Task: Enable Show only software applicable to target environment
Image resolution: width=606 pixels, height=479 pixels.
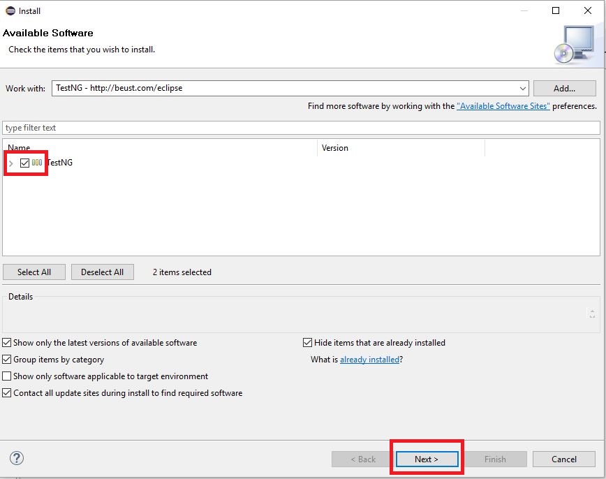Action: coord(6,376)
